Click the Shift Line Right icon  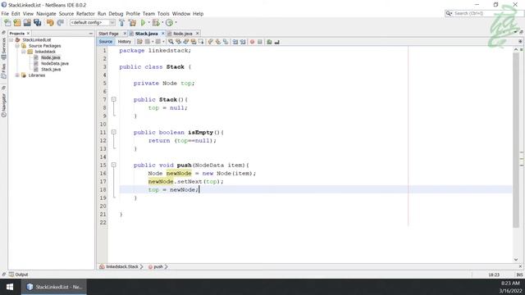click(243, 42)
